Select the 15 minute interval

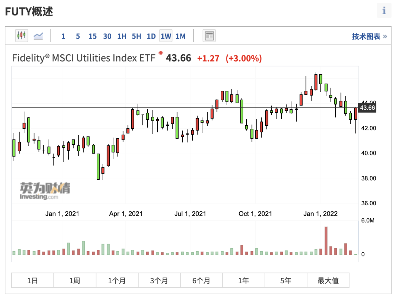coord(92,36)
